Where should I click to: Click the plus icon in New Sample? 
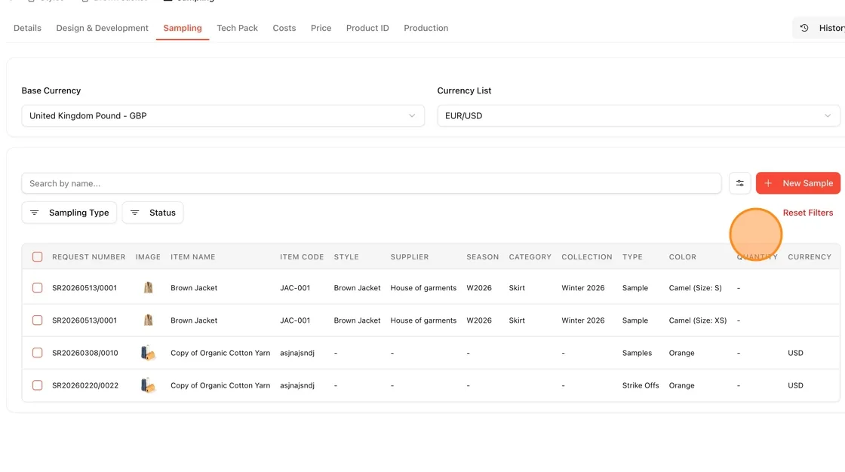(768, 183)
